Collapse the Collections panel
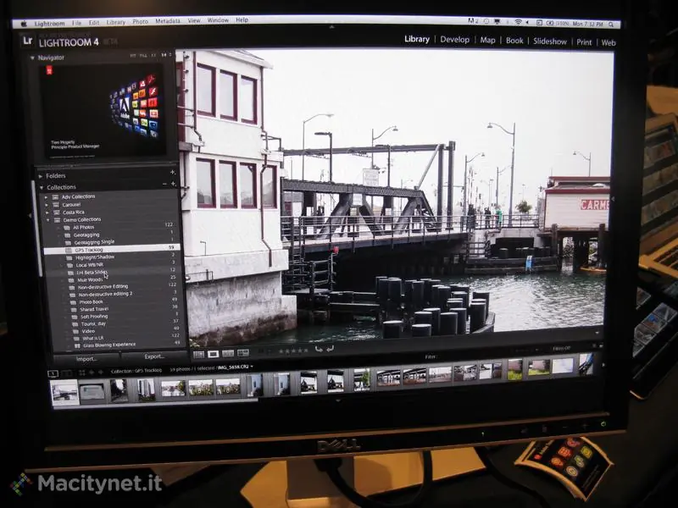 pyautogui.click(x=42, y=187)
